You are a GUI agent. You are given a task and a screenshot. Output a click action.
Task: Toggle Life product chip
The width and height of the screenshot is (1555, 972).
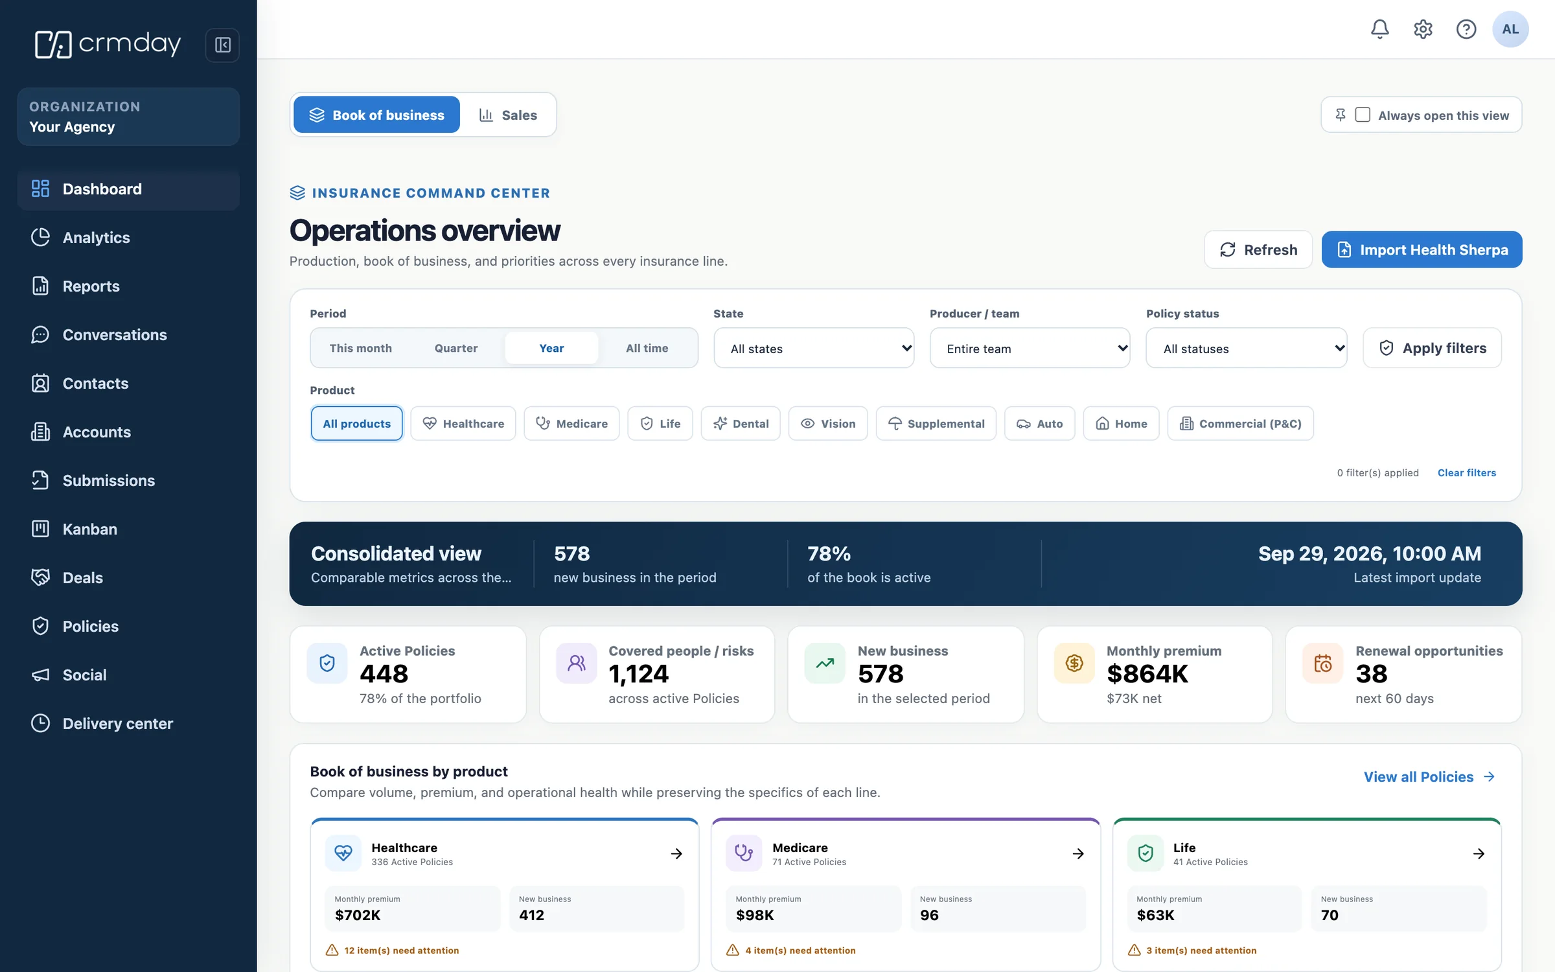point(660,423)
